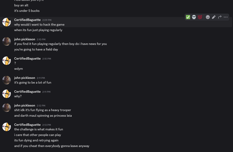Click john pickleson username at 2:12 PM
This screenshot has width=233, height=152.
(x=25, y=105)
